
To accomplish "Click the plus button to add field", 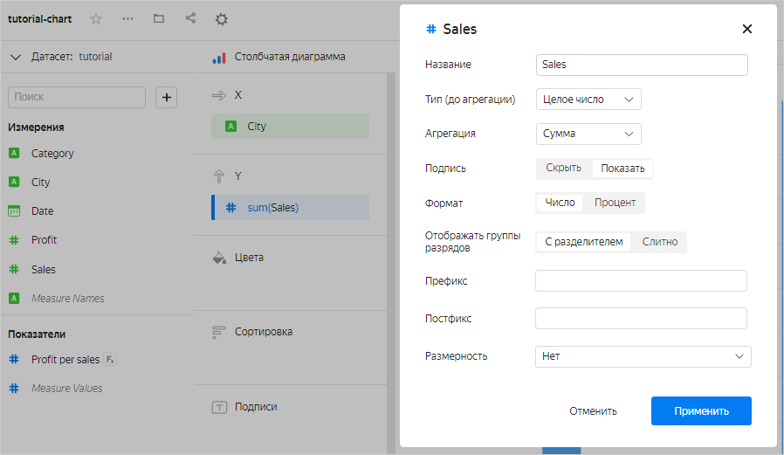I will click(x=166, y=97).
